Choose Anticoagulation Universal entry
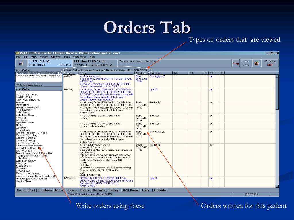This screenshot has height=220, width=294. pos(32,179)
